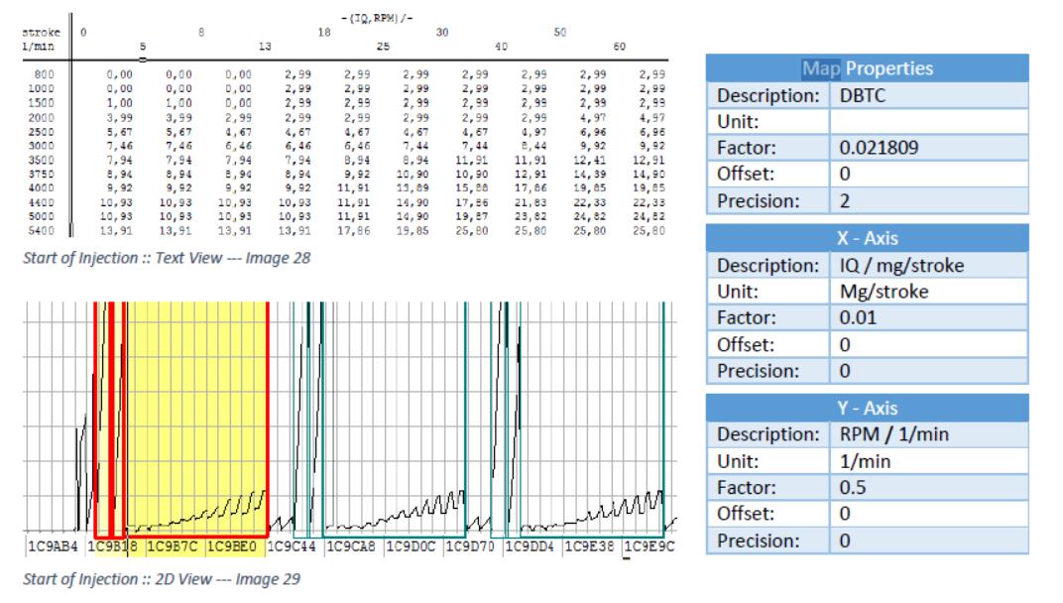The width and height of the screenshot is (1063, 603).
Task: Click hex address label 1C9B18
Action: click(x=112, y=546)
